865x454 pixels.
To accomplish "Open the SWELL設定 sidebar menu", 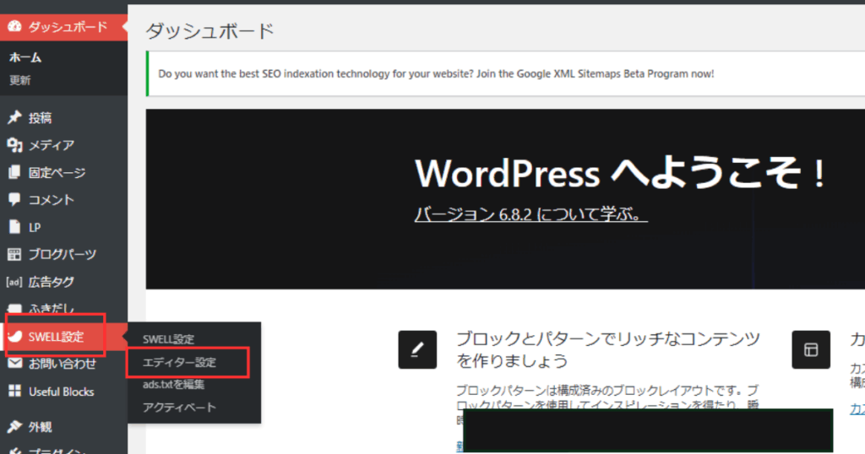I will [x=56, y=337].
